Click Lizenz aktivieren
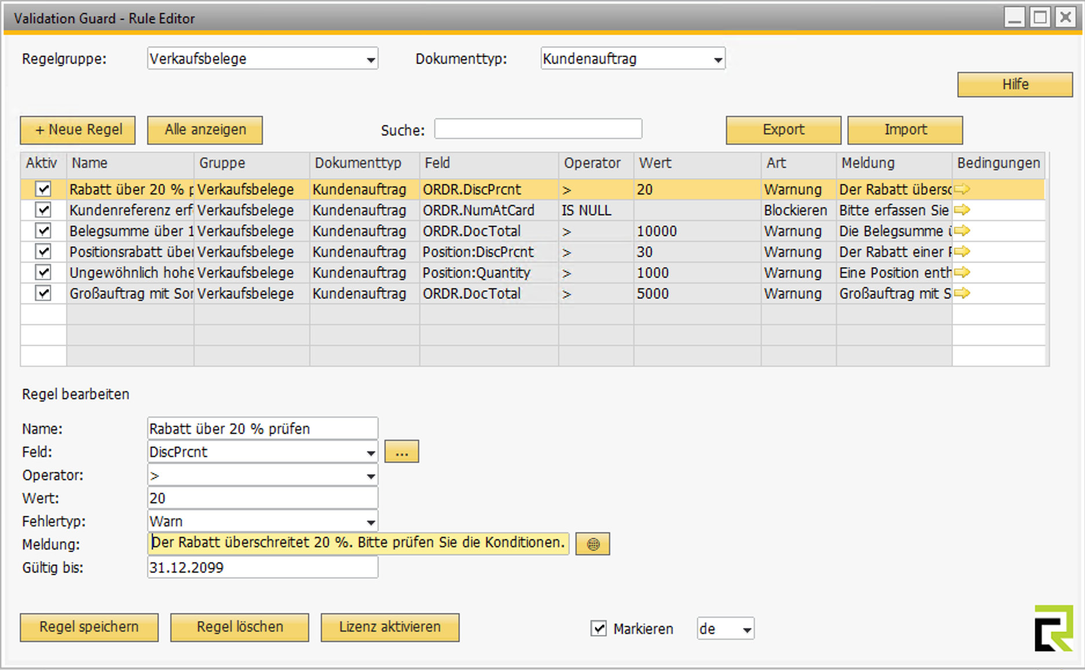The image size is (1085, 670). click(390, 627)
